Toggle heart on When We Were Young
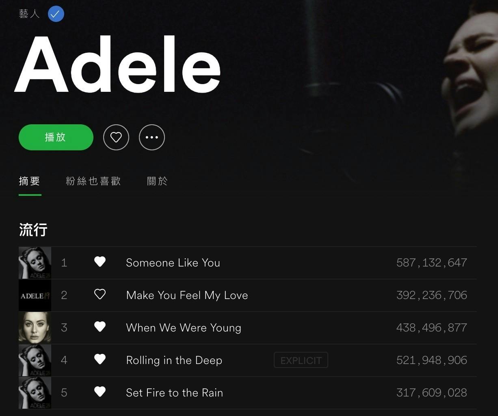 tap(100, 327)
